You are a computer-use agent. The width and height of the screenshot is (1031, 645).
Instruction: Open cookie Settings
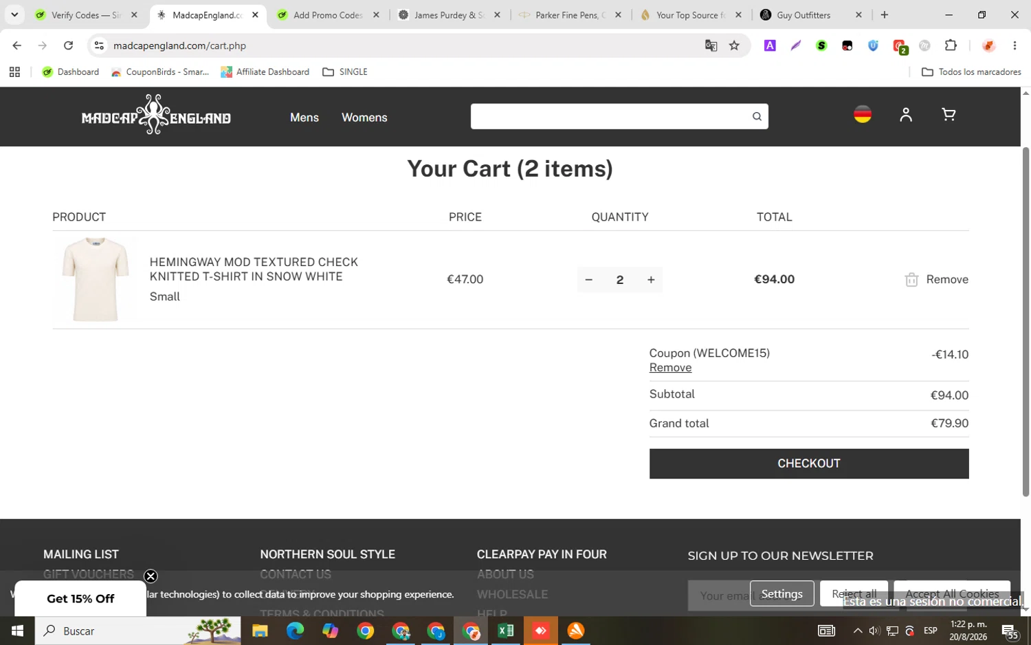point(782,593)
